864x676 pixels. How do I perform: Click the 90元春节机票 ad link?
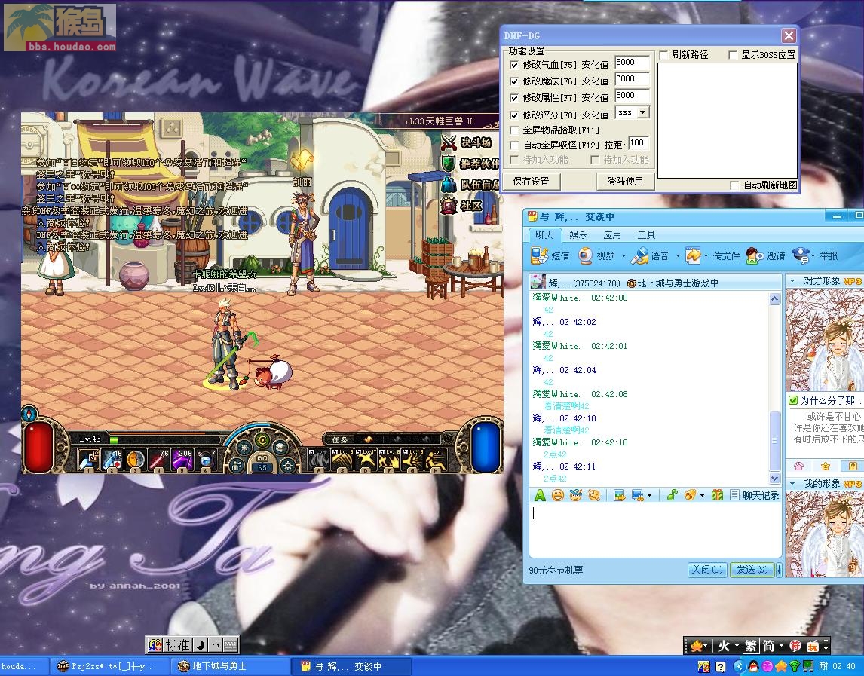(556, 570)
